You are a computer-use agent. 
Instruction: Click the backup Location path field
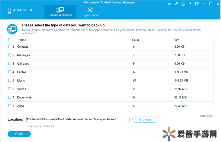click(78, 119)
